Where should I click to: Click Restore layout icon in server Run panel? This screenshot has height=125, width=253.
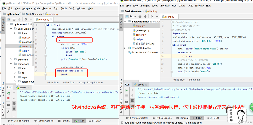8,105
